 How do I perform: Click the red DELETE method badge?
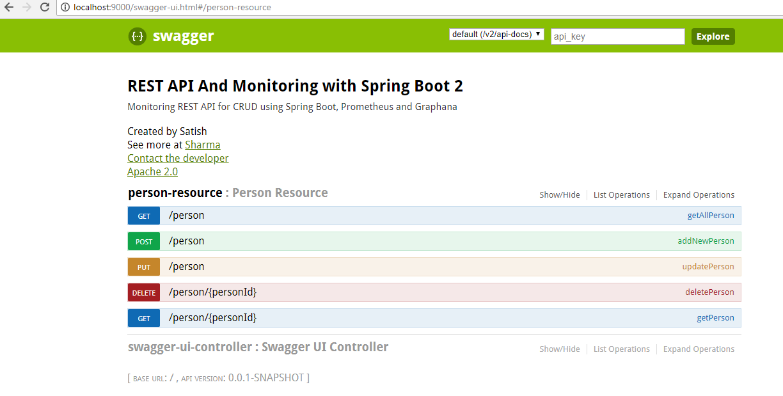click(144, 292)
